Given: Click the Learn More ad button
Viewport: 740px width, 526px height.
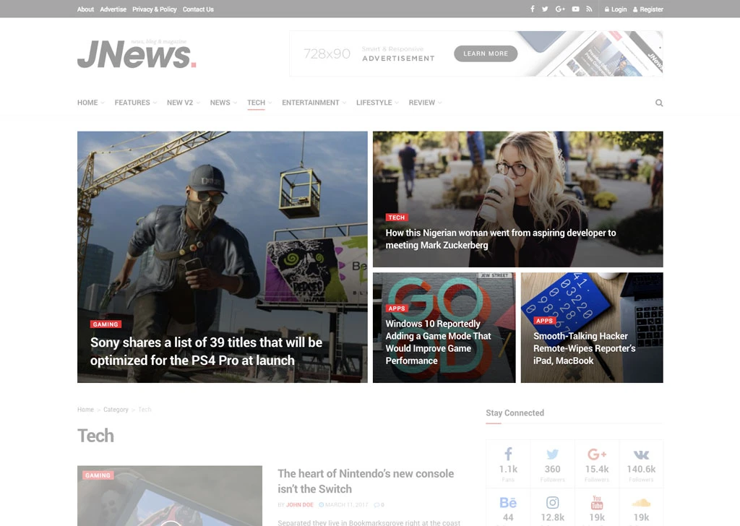Looking at the screenshot, I should click(x=486, y=53).
